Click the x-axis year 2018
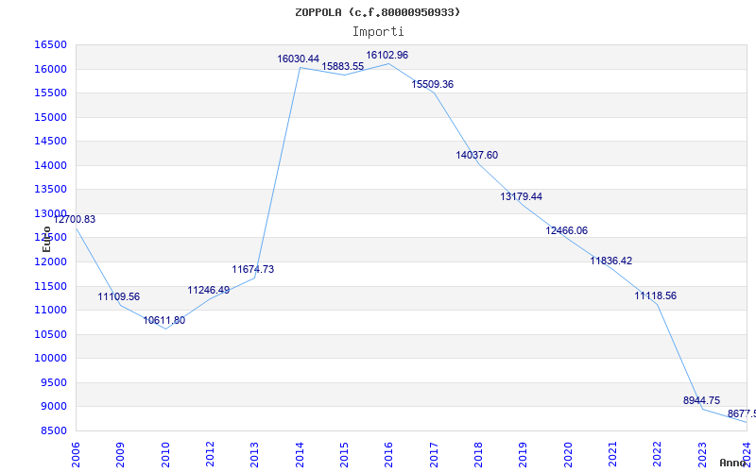The width and height of the screenshot is (756, 472). pos(478,455)
